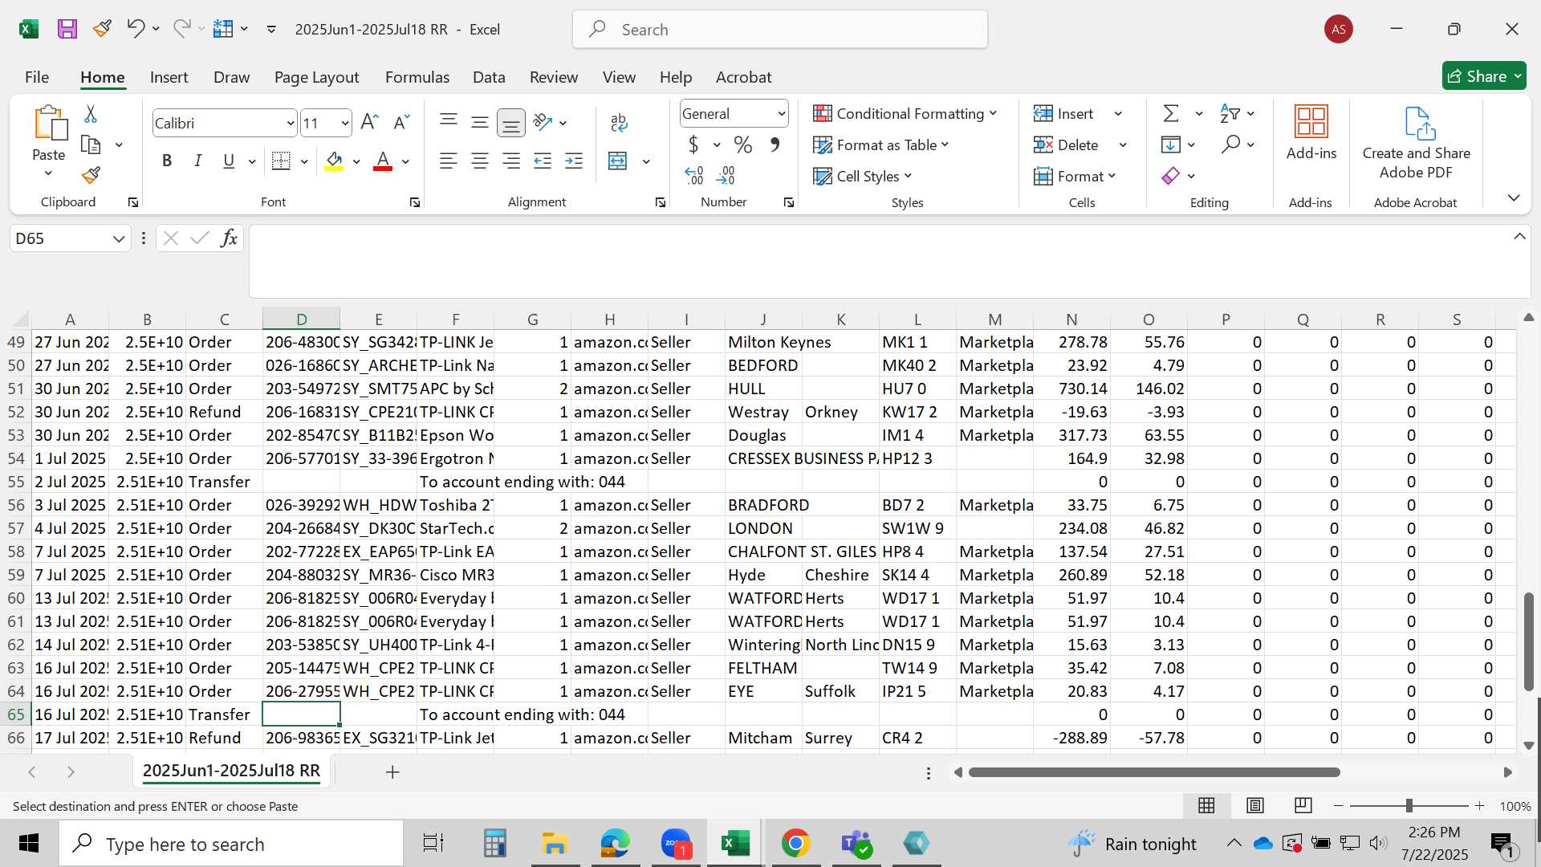The height and width of the screenshot is (867, 1541).
Task: Click Insert Function fx icon
Action: pos(229,238)
